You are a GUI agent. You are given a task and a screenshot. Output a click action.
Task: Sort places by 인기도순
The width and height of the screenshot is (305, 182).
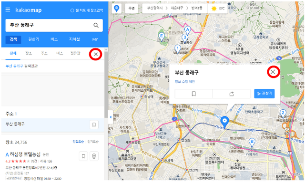tap(93, 142)
